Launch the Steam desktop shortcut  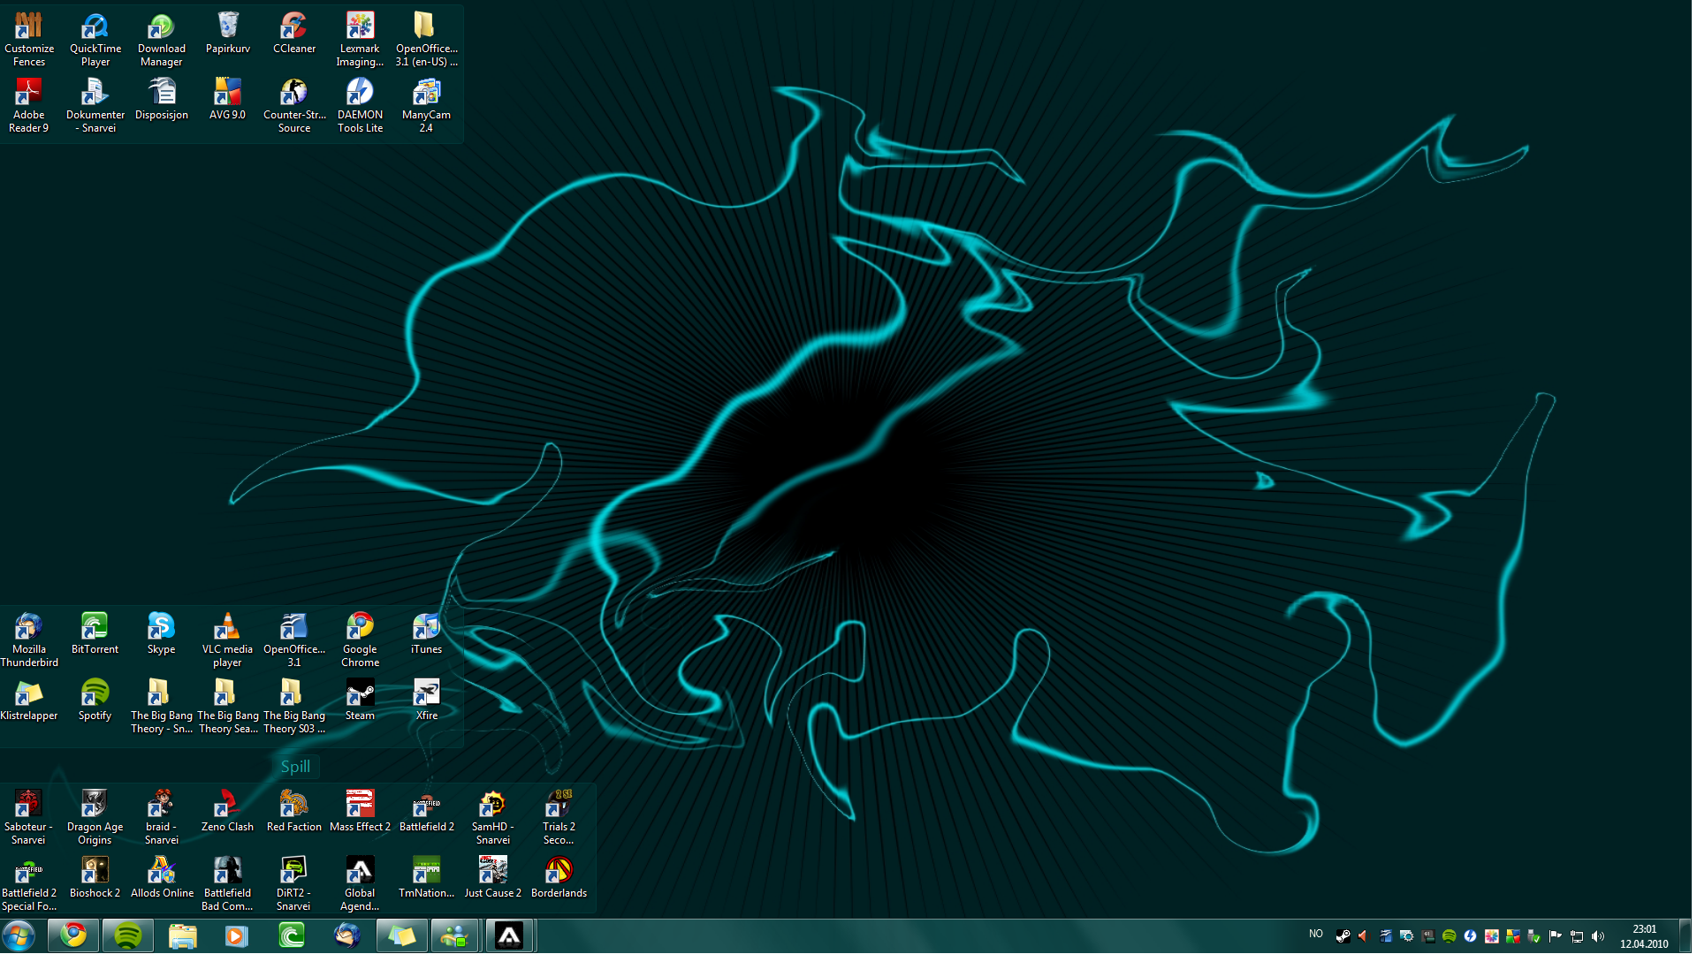[360, 700]
